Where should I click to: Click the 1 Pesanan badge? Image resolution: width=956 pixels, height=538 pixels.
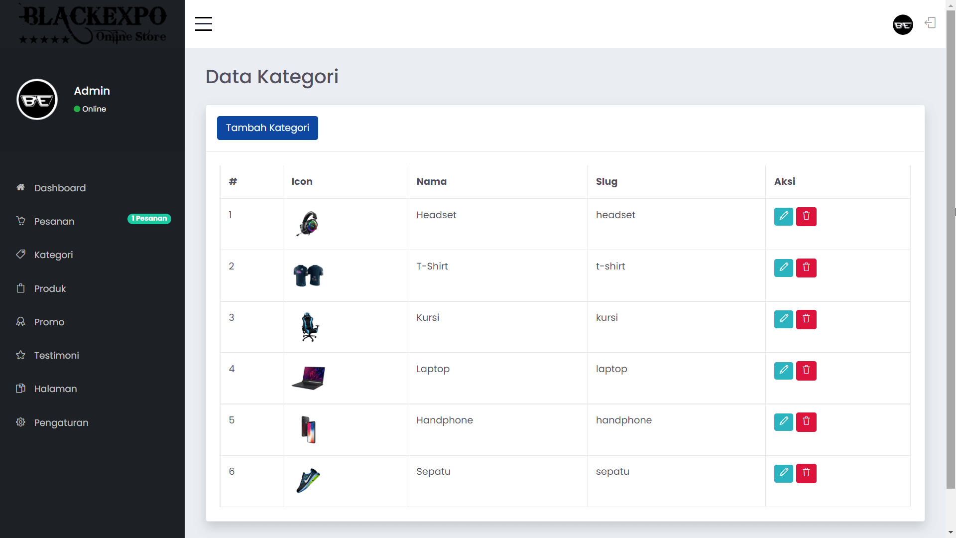click(x=149, y=218)
